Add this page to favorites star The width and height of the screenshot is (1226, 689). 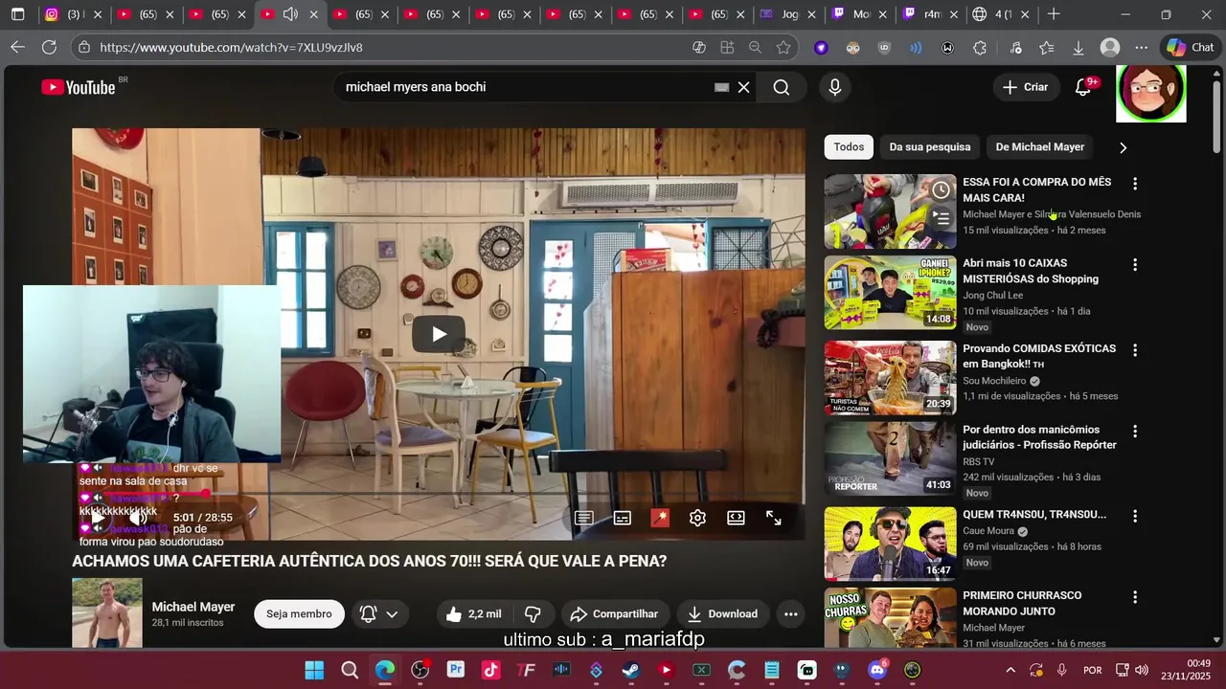(783, 47)
